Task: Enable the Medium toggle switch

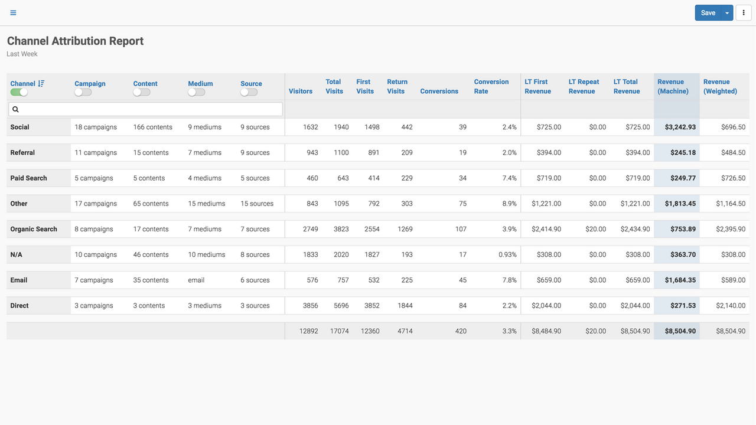Action: tap(197, 92)
